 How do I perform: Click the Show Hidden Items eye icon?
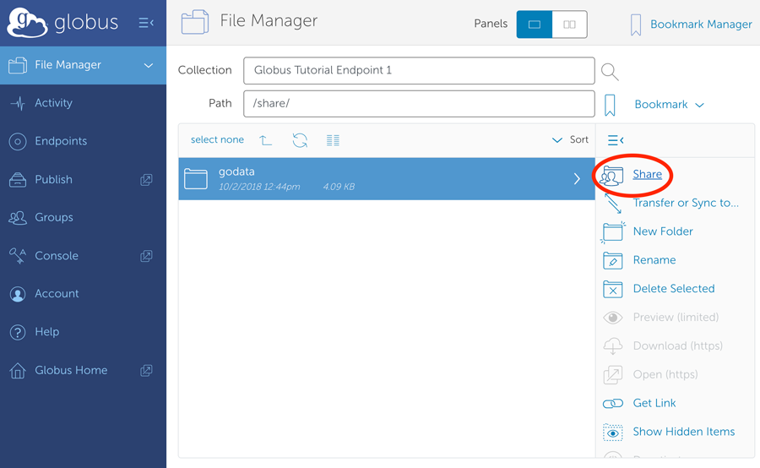613,433
